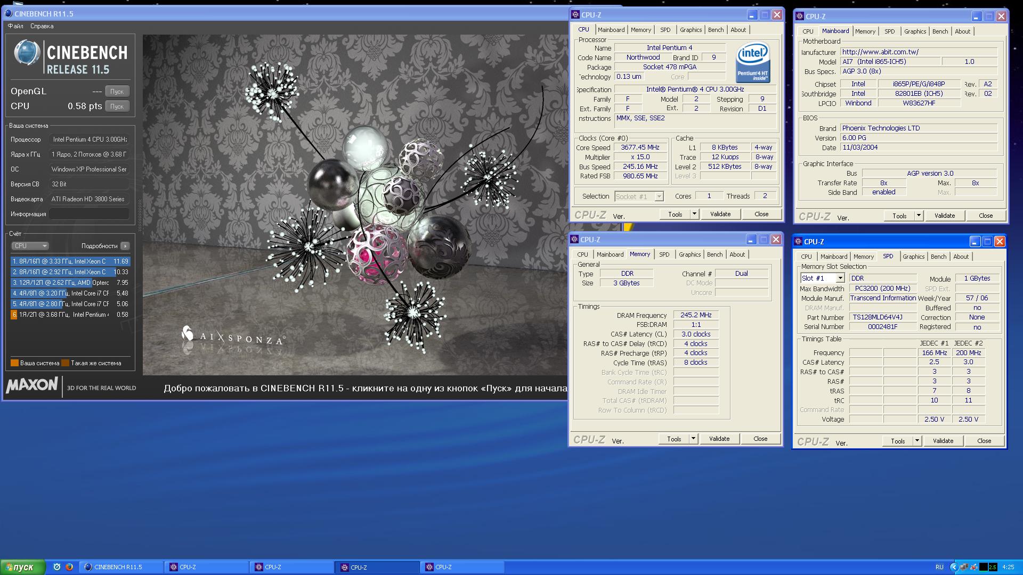Screen dimensions: 1023x575
Task: Click the BIOS date 11/03/2004
Action: 919,147
